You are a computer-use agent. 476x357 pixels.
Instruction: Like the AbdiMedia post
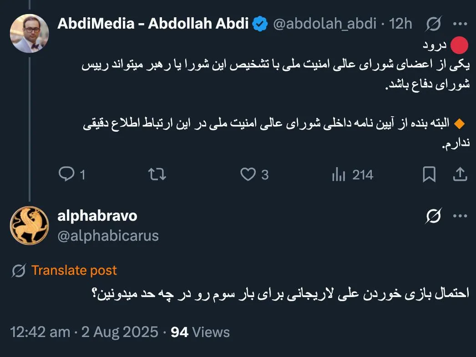coord(248,174)
